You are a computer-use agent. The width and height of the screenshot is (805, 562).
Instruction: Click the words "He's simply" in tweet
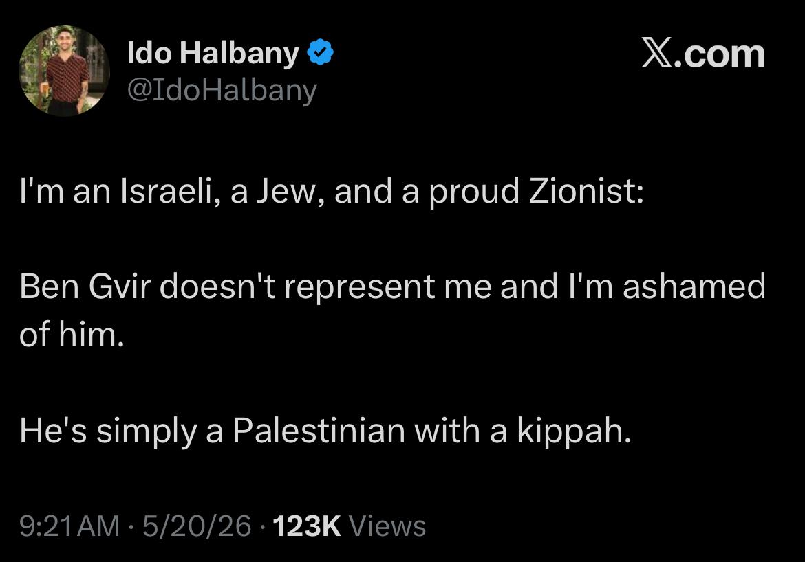pyautogui.click(x=108, y=431)
